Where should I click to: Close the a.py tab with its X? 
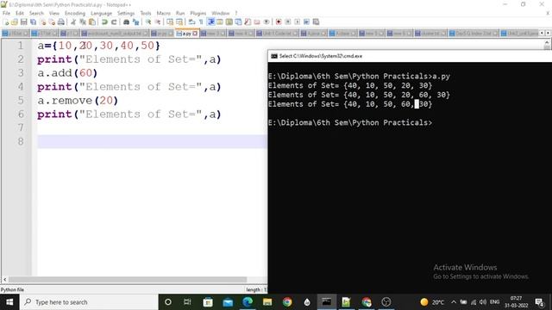pyautogui.click(x=195, y=34)
